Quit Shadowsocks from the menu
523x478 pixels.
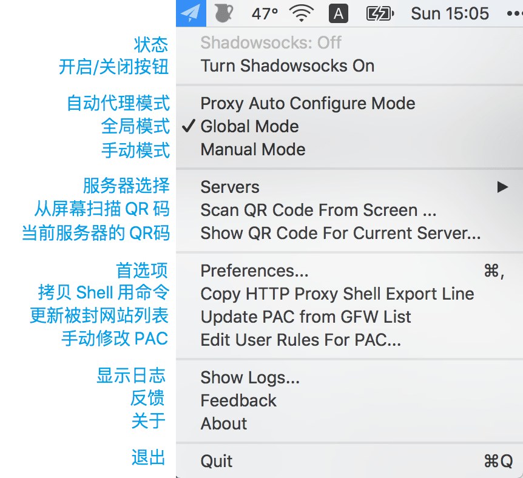pyautogui.click(x=349, y=462)
